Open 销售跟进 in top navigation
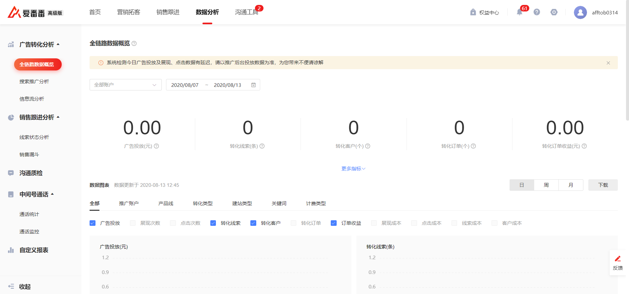The image size is (629, 294). pos(168,12)
